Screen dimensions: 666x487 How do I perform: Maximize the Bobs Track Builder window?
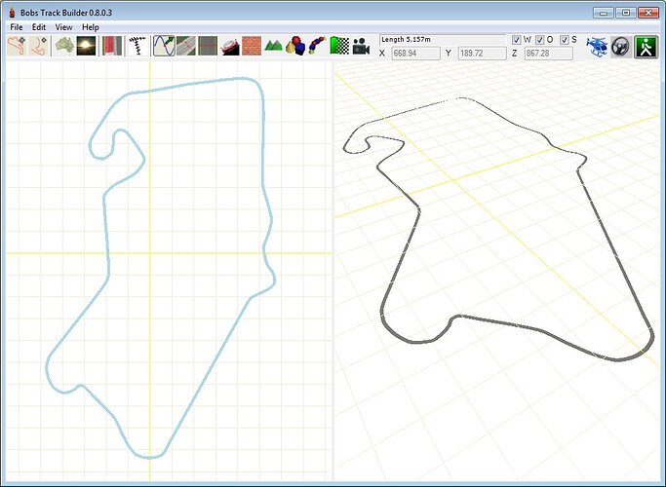tap(626, 13)
